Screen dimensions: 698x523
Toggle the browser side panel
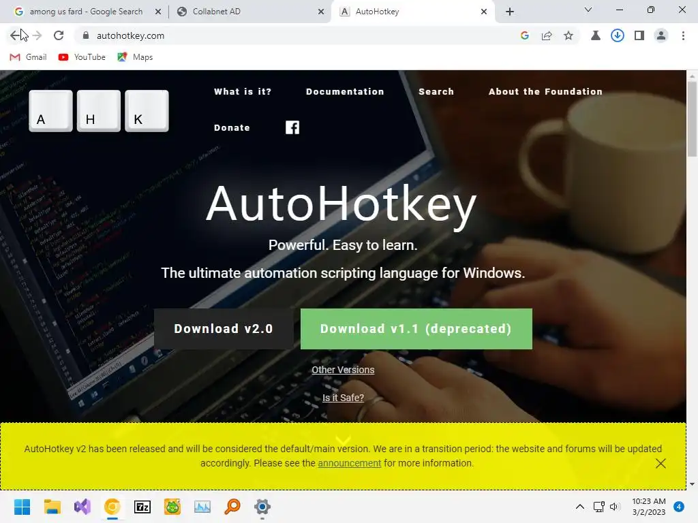[x=639, y=35]
